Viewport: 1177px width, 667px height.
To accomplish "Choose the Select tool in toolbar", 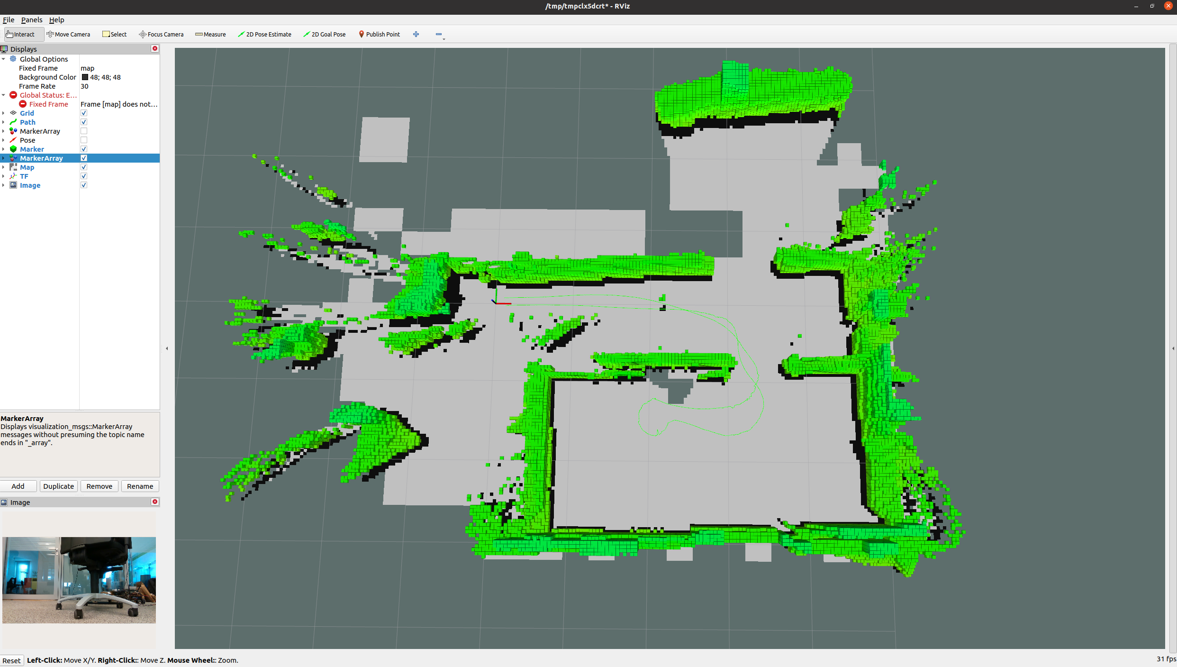I will pyautogui.click(x=114, y=34).
